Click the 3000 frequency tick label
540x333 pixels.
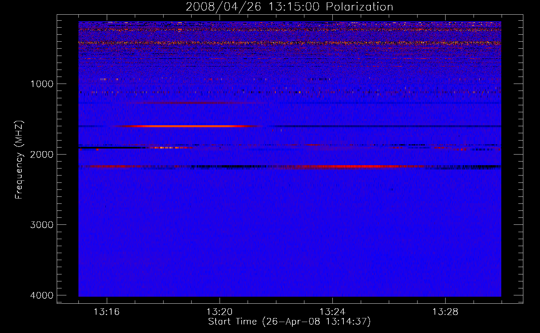pyautogui.click(x=42, y=225)
